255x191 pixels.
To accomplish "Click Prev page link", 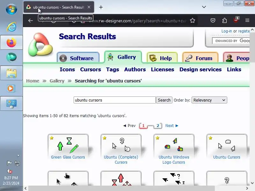I will pos(129,126).
